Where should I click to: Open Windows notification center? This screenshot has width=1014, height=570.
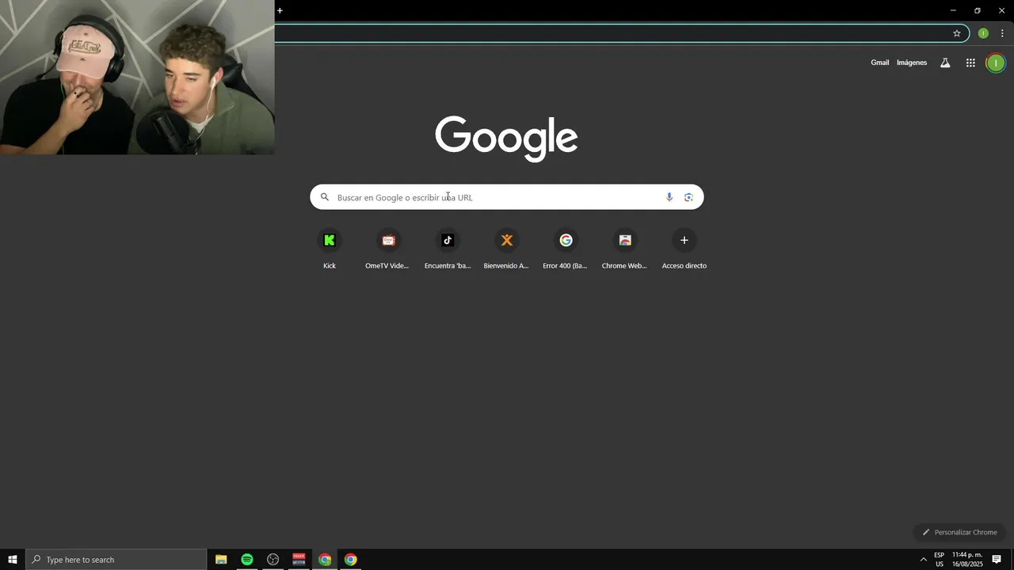pyautogui.click(x=997, y=560)
